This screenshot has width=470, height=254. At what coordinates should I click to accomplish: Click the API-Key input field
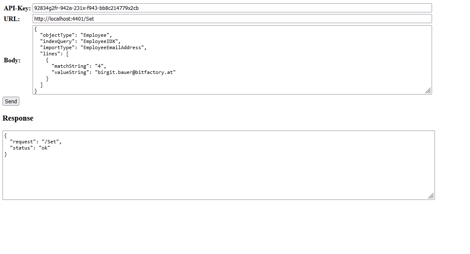click(x=232, y=8)
